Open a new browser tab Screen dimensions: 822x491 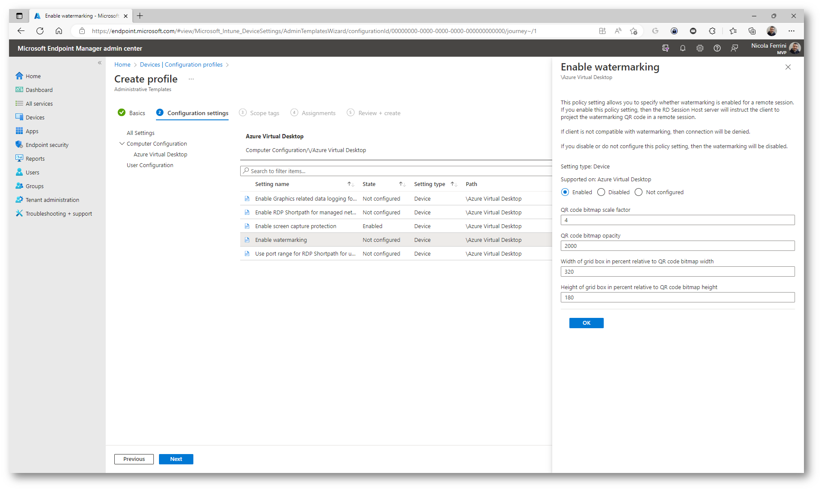140,16
